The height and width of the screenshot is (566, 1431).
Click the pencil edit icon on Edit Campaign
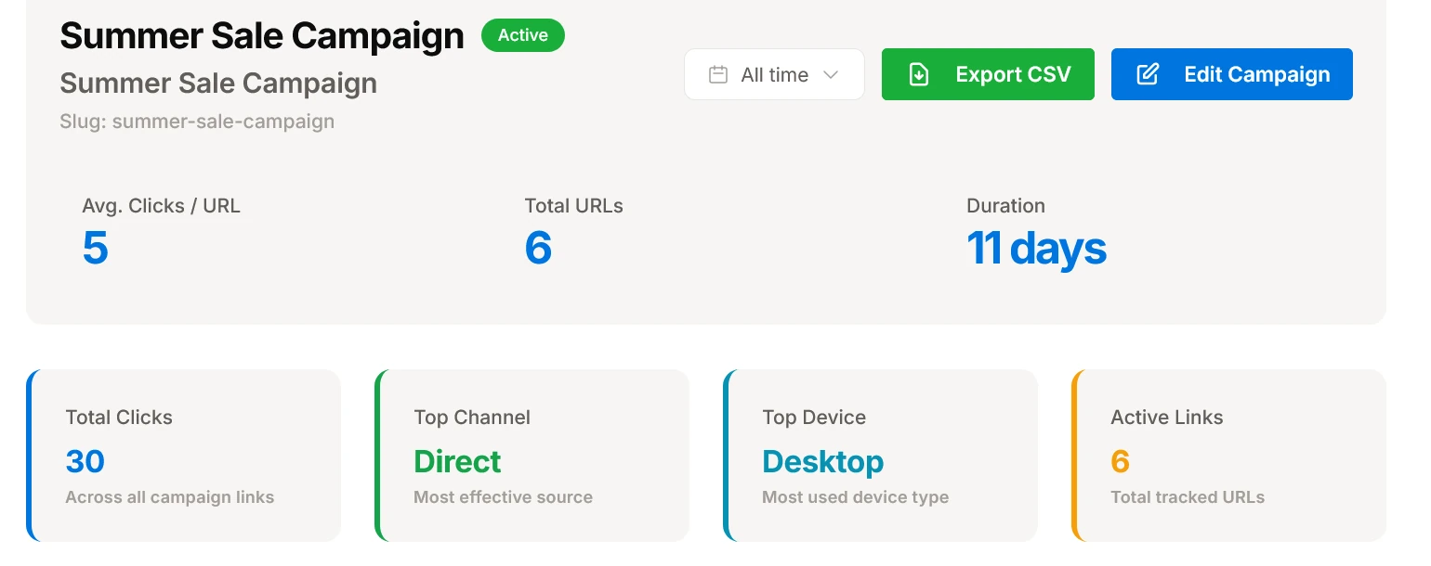[x=1148, y=74]
